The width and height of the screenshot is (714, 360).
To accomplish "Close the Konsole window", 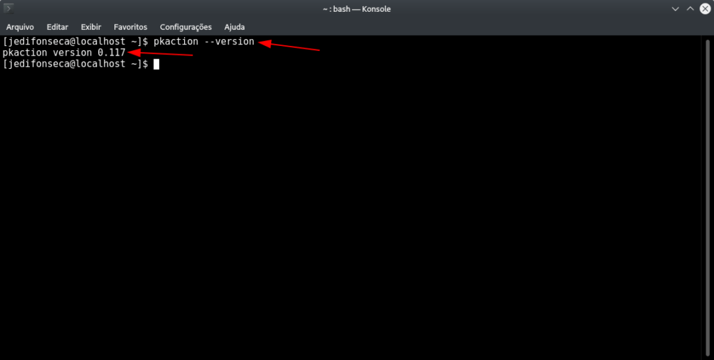I will (705, 8).
